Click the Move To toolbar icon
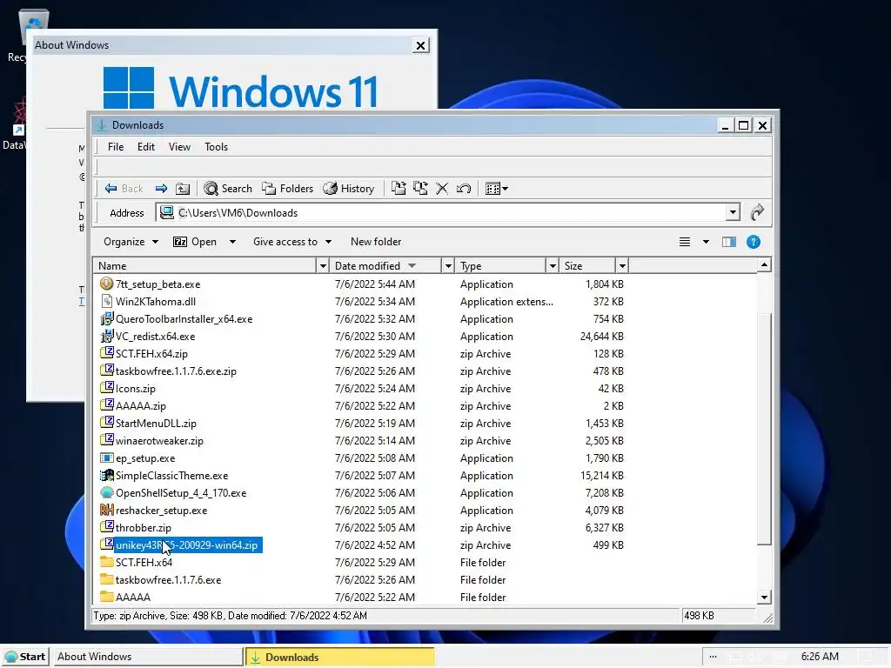891x668 pixels. coord(399,189)
